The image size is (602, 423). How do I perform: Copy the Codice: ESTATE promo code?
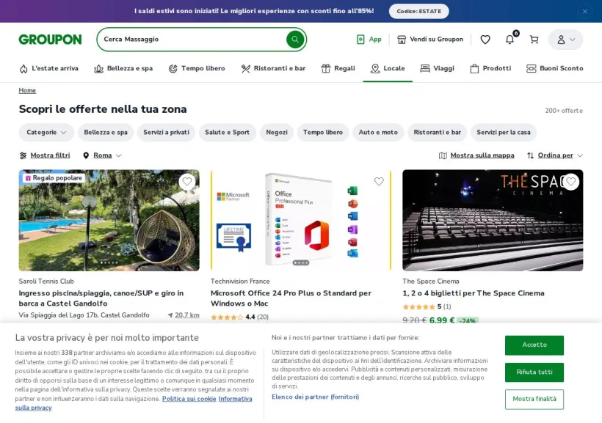419,11
